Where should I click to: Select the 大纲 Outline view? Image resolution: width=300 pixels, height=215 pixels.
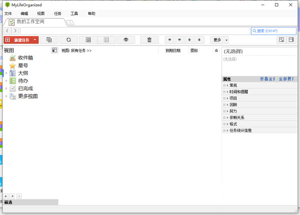tap(23, 73)
